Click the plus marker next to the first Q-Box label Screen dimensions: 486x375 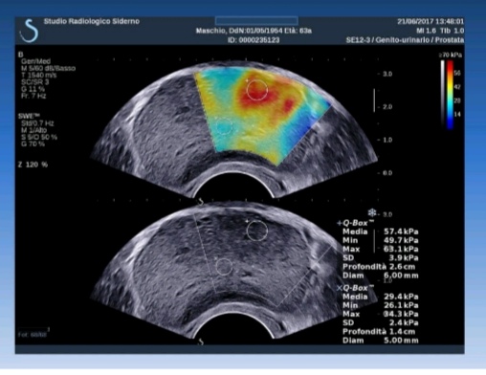[340, 223]
